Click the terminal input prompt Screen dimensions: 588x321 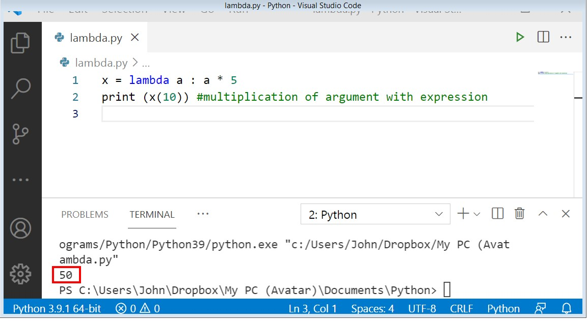[447, 289]
